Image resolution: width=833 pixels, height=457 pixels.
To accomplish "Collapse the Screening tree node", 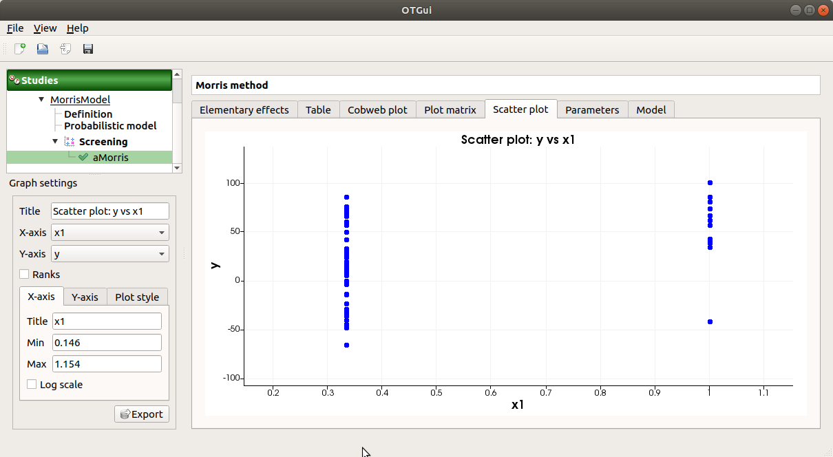I will tap(56, 142).
